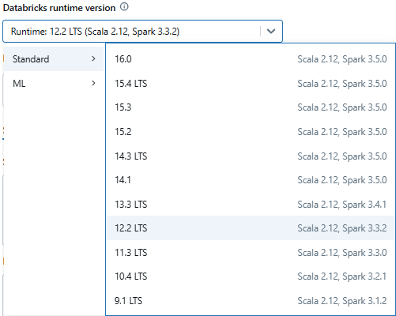Choose runtime version 10.4 LTS

pos(251,276)
